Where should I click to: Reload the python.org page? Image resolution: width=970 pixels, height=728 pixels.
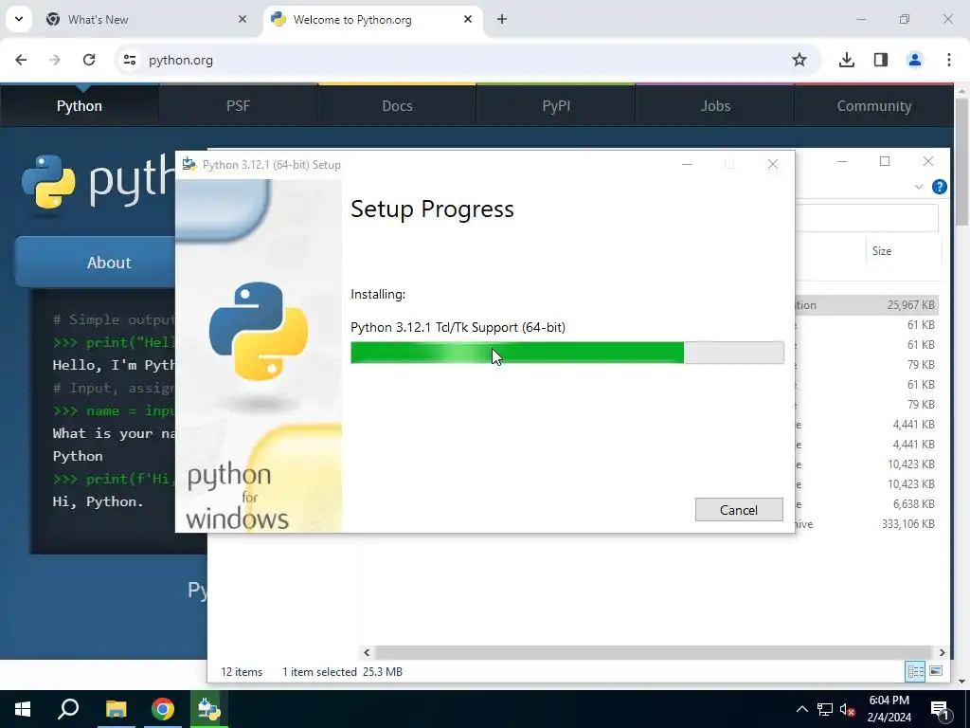pyautogui.click(x=89, y=60)
